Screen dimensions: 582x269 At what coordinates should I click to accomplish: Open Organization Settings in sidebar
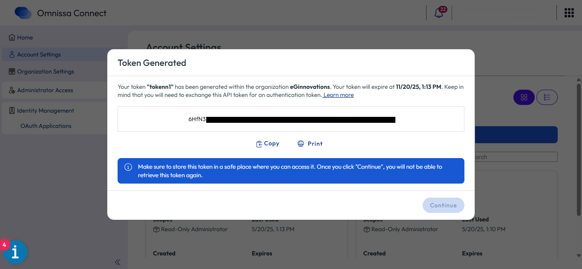pos(45,71)
